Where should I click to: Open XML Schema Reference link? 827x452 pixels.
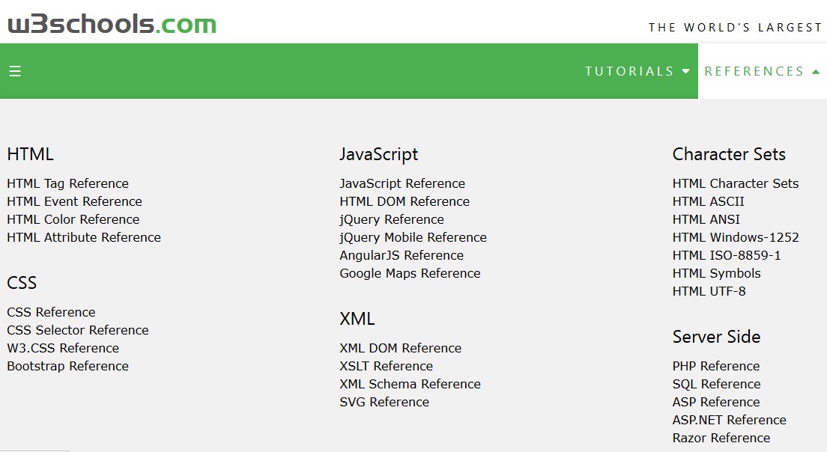click(x=410, y=384)
